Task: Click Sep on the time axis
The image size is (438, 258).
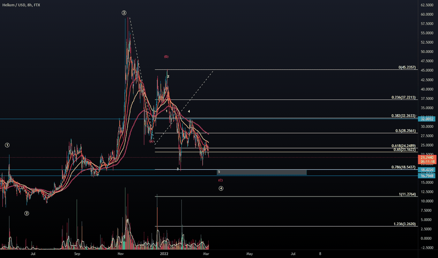Action: coord(77,254)
